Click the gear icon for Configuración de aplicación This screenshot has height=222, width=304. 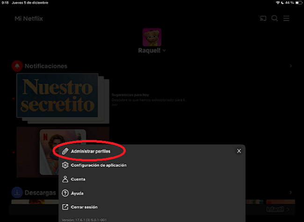(x=65, y=165)
